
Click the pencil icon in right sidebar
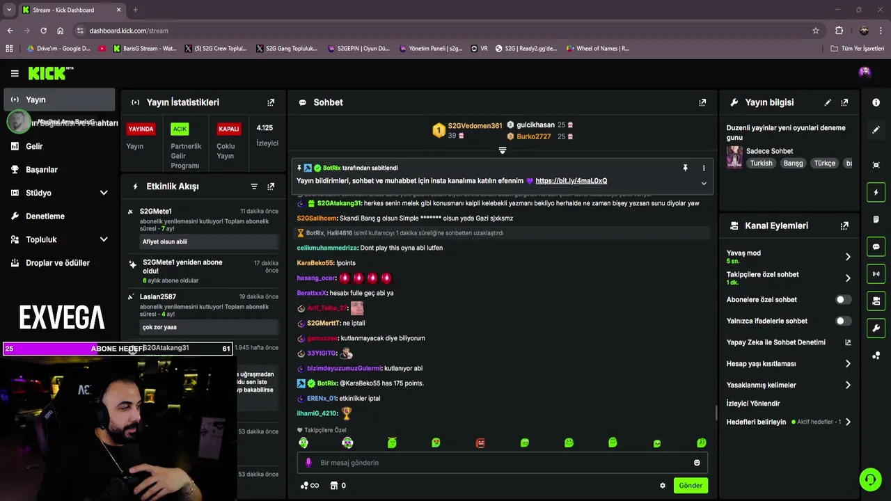coord(876,130)
